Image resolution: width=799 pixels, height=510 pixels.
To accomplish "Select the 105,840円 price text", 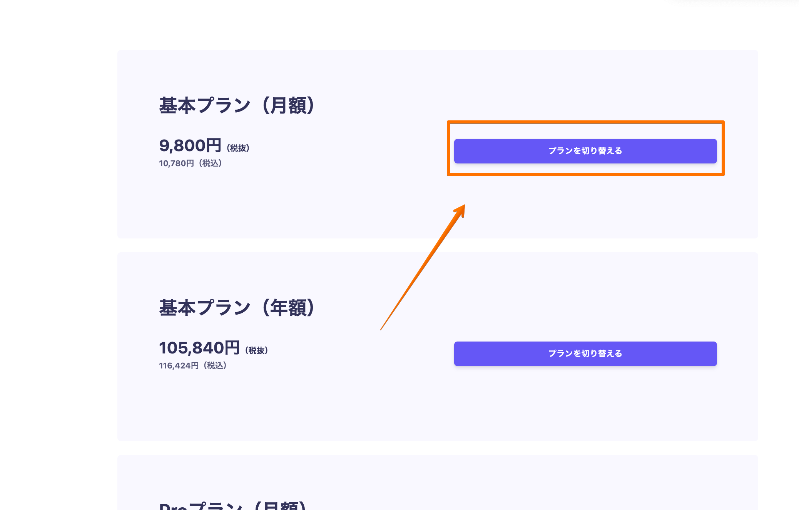I will click(x=199, y=348).
